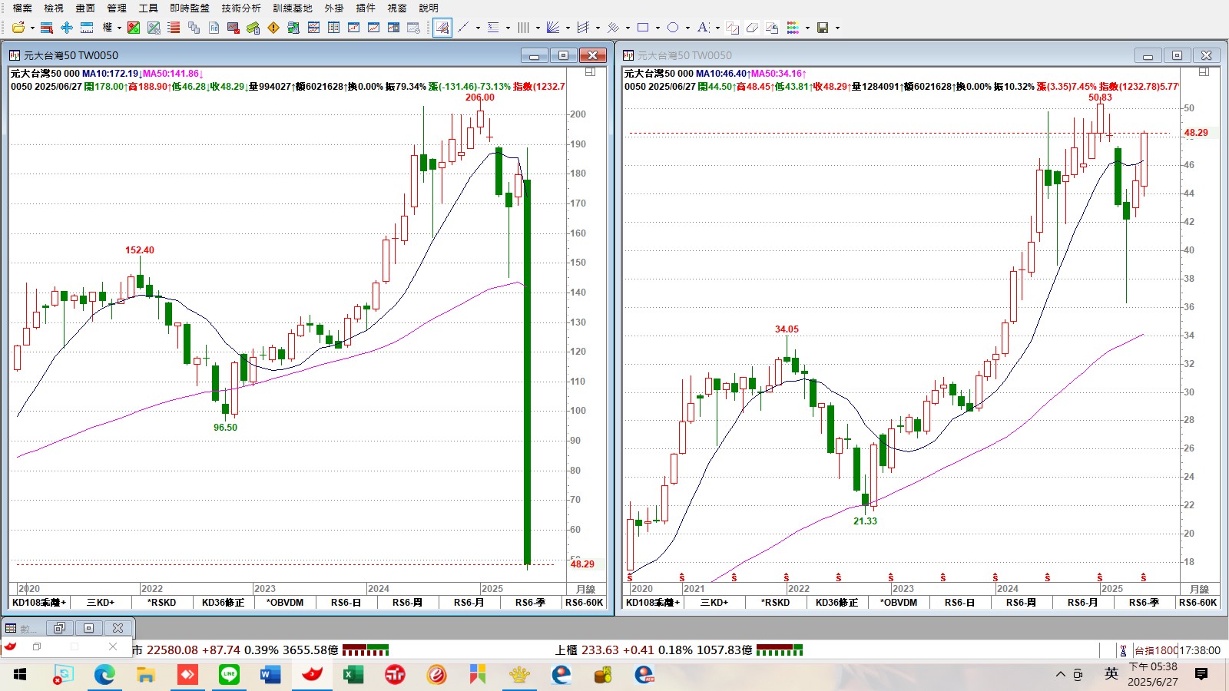Screen dimensions: 1229x691
Task: Select the trend line drawing tool
Action: click(463, 28)
